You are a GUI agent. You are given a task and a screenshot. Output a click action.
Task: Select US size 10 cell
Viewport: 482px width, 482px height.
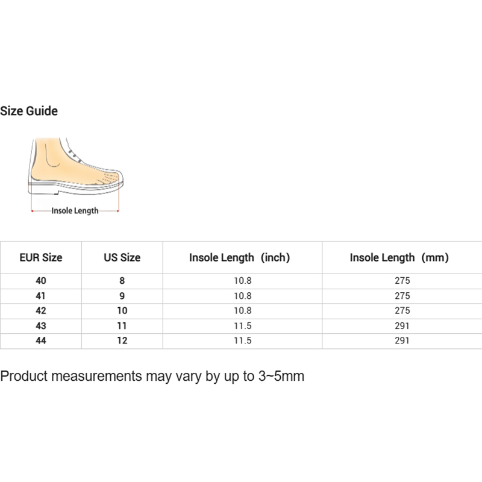[122, 311]
